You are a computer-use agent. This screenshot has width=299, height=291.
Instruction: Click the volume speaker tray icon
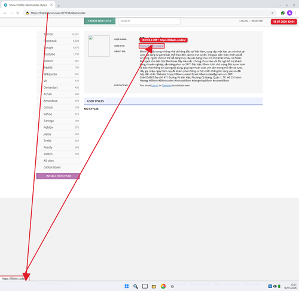[x=275, y=286]
